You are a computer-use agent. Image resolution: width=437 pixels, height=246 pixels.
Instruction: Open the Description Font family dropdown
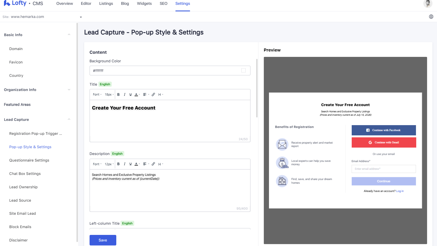97,164
